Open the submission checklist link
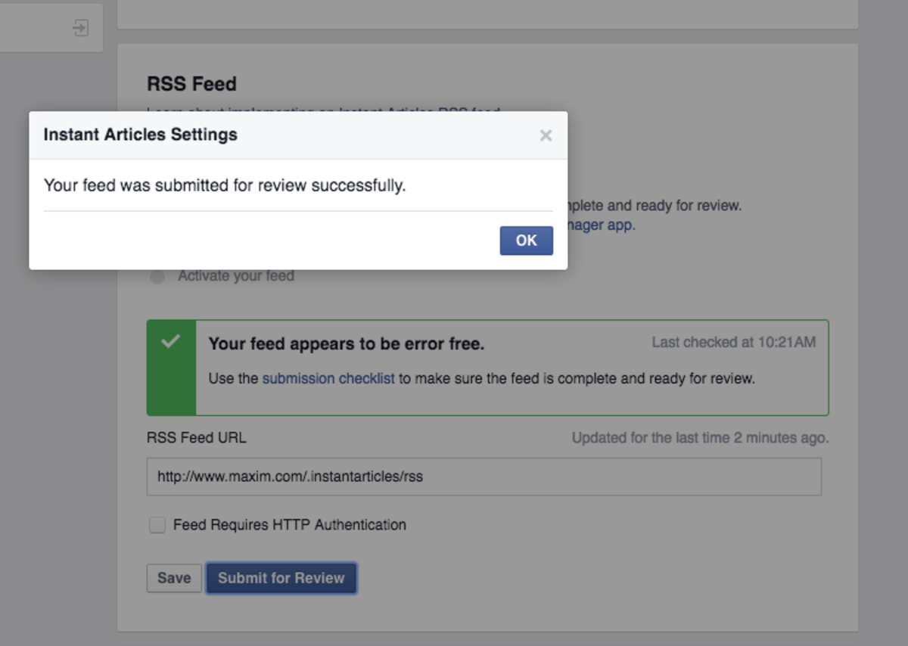Screen dimensions: 908x646 [x=328, y=378]
